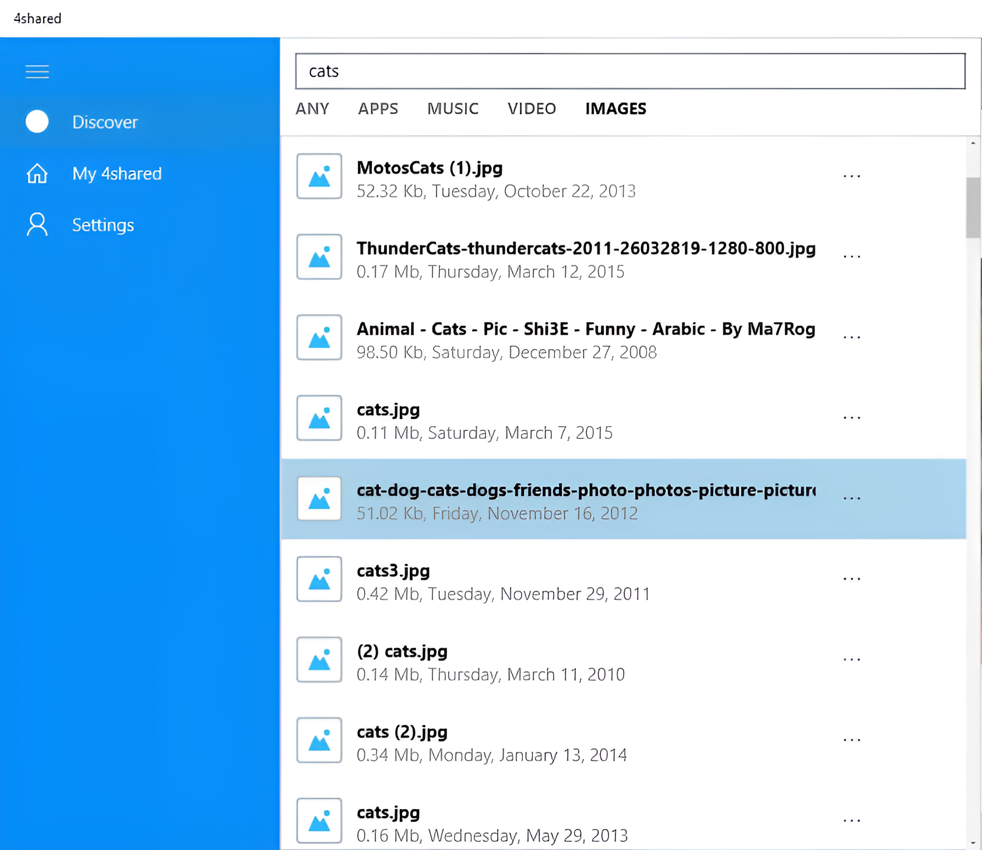
Task: Open more options for cat-dog-cats-dogs-friends file
Action: tap(852, 498)
